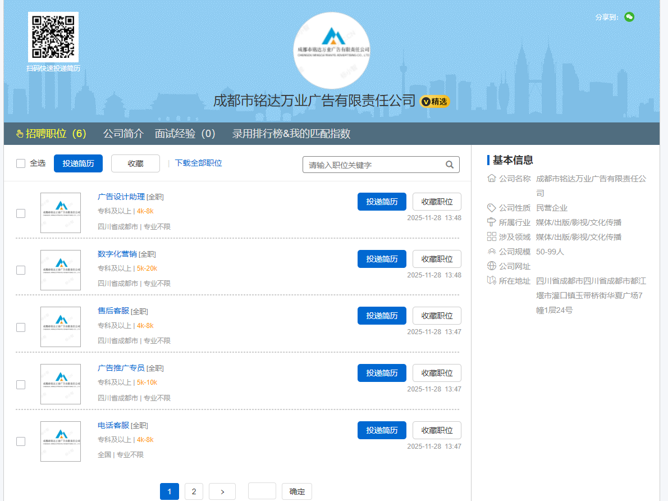The height and width of the screenshot is (501, 668).
Task: Click the WeChat share icon next to 分享到
Action: pyautogui.click(x=629, y=17)
